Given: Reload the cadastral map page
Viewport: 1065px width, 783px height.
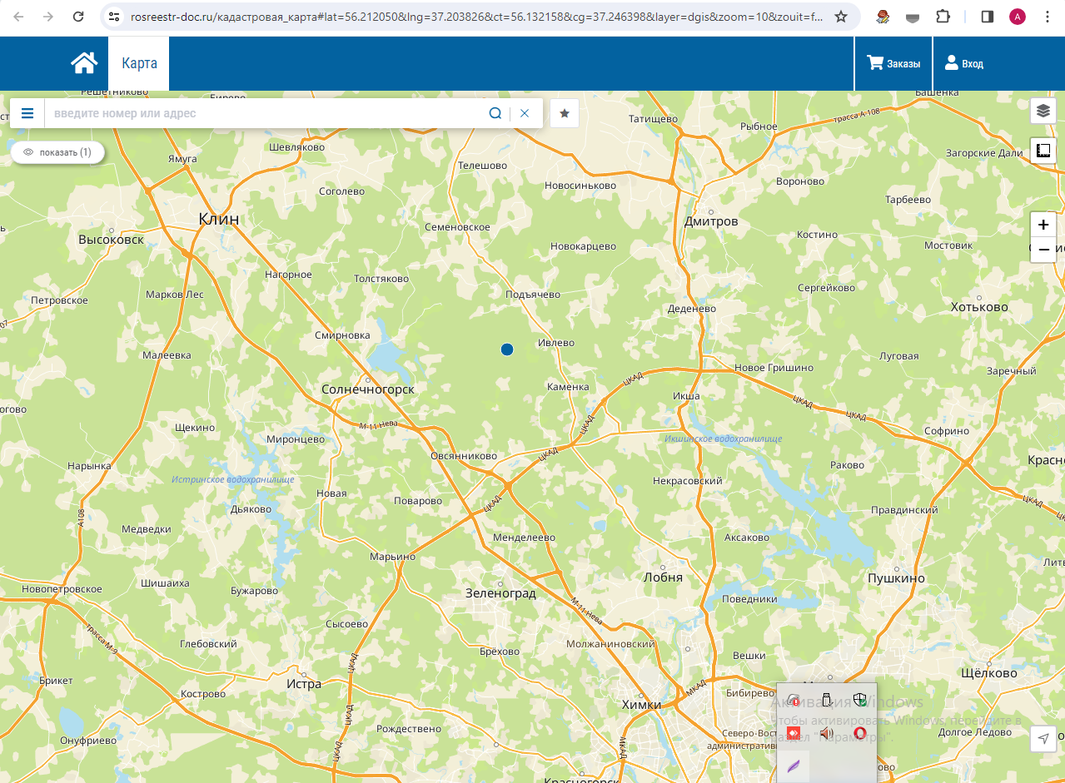Looking at the screenshot, I should (78, 17).
